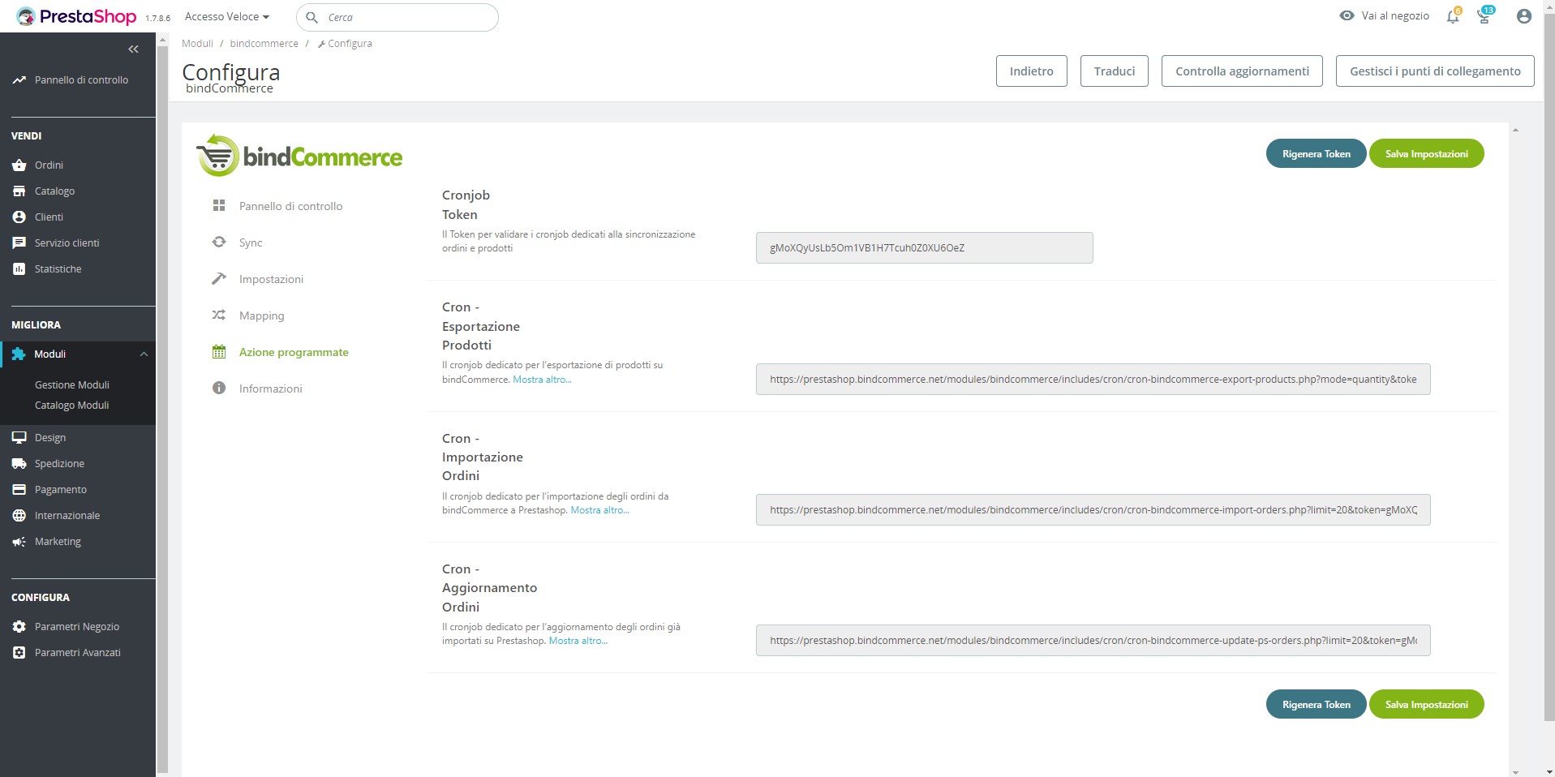Click the Sync refresh icon
Screen dimensions: 1555x777
point(219,243)
